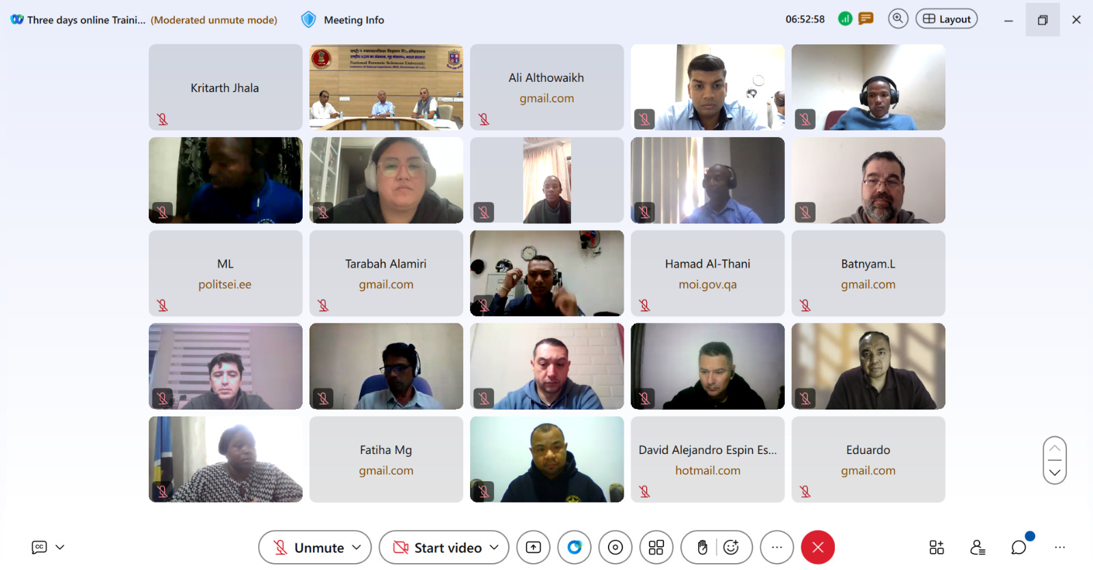Open Meeting Info

tap(343, 20)
